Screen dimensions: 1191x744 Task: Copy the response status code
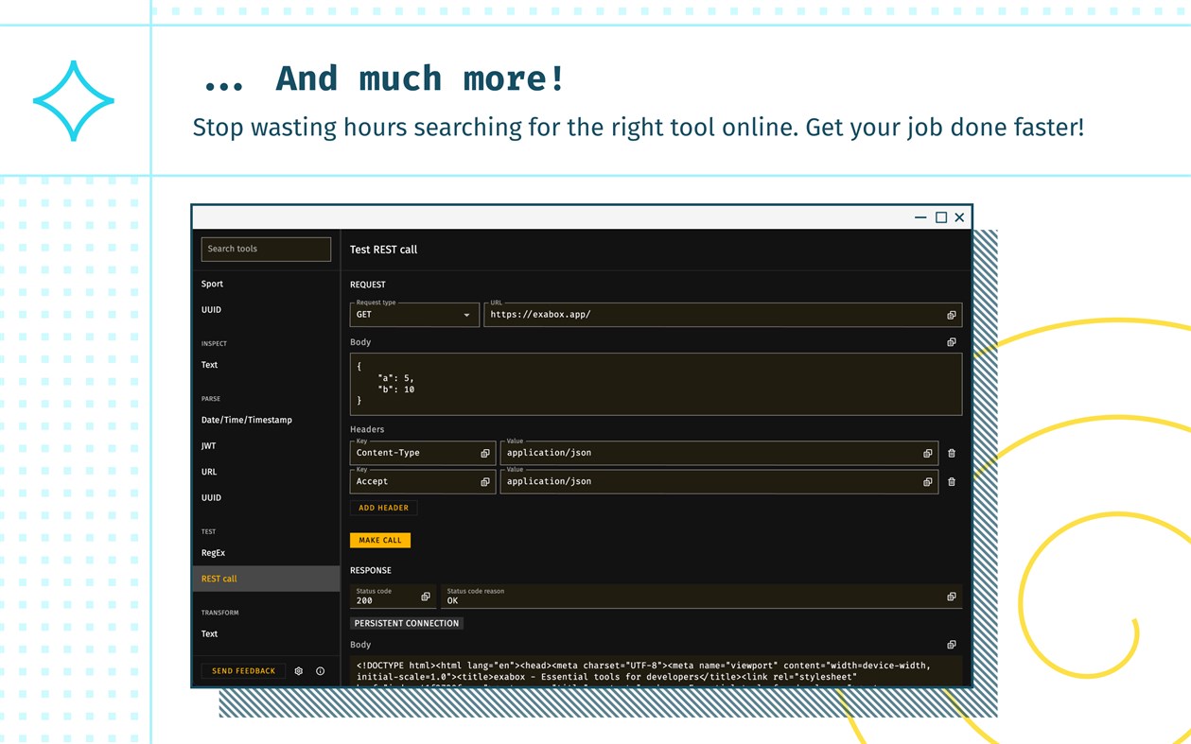point(425,597)
